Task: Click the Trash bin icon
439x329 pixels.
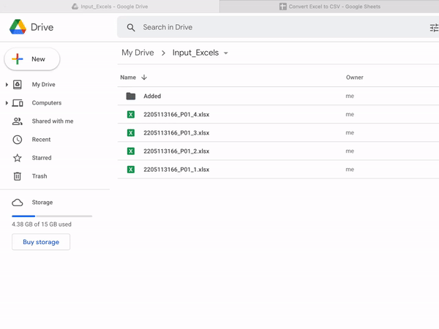Action: [x=18, y=176]
